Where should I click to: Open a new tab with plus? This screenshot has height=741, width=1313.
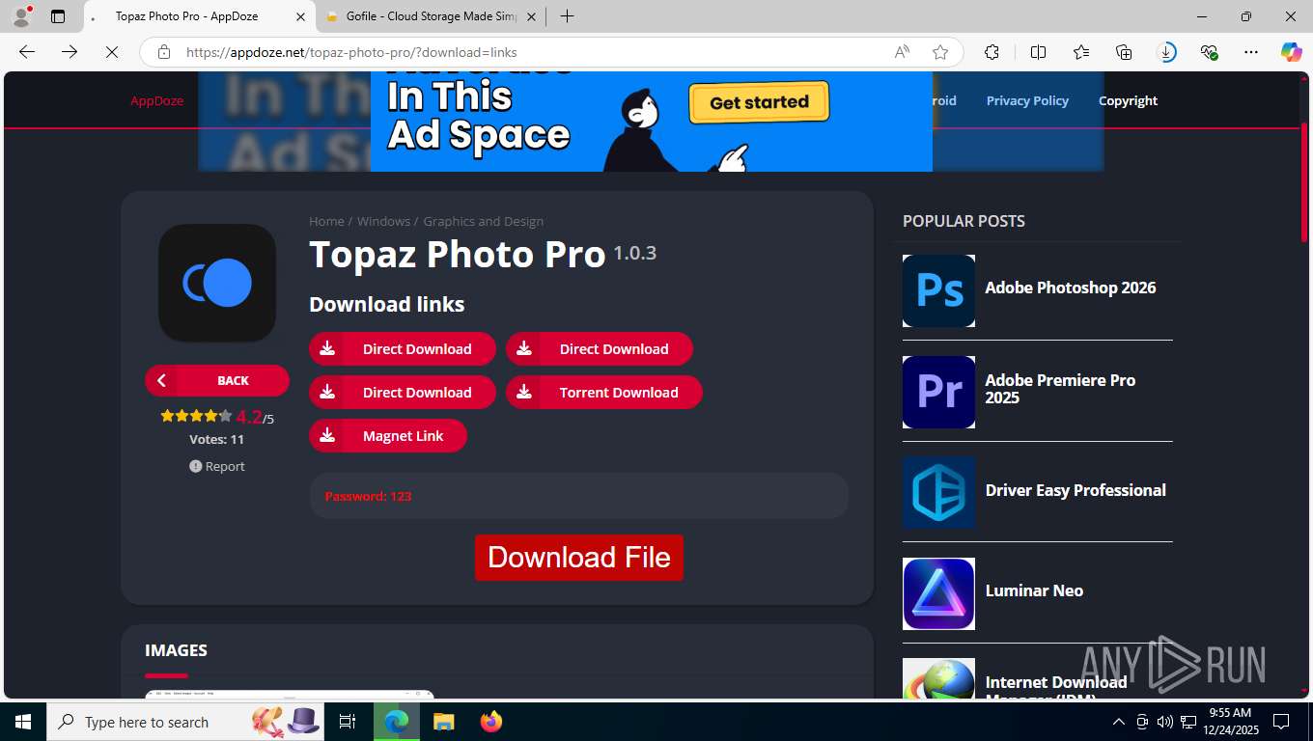pyautogui.click(x=567, y=16)
